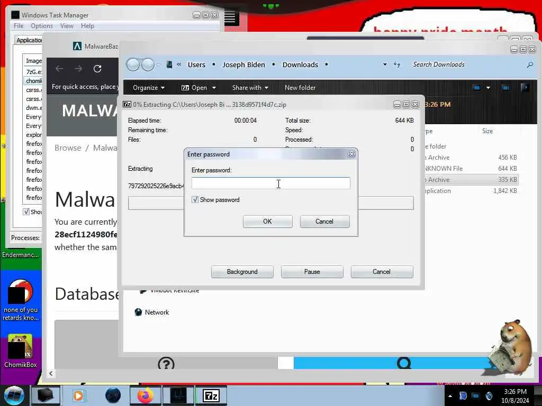Show hidden system tray icons arrow
This screenshot has height=406, width=542.
point(450,396)
